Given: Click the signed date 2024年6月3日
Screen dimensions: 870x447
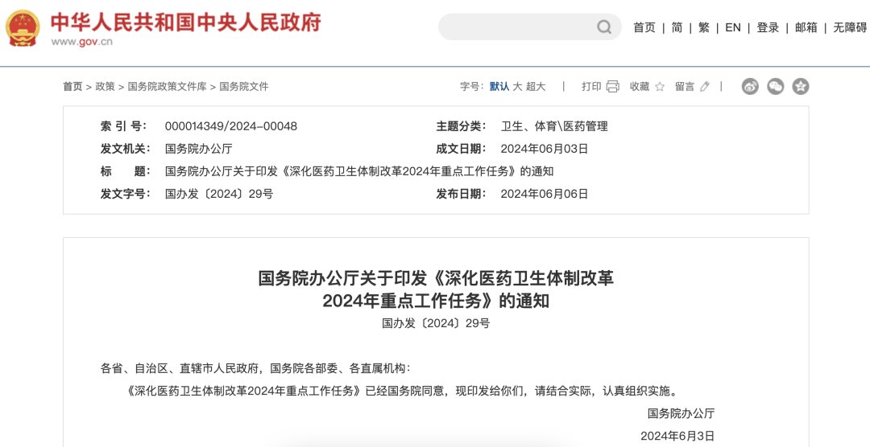Looking at the screenshot, I should click(677, 436).
